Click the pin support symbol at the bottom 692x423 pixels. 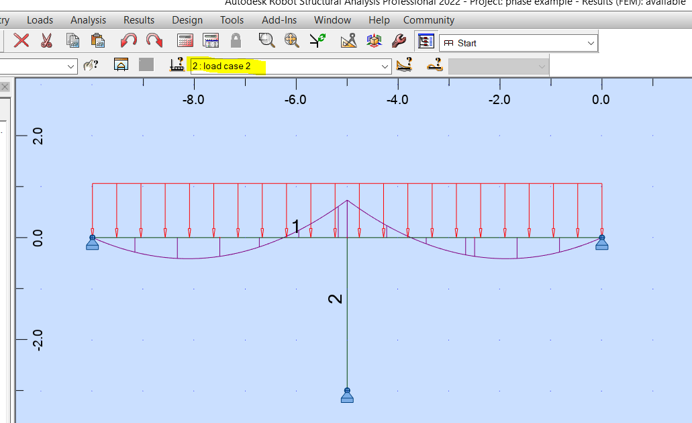point(346,395)
